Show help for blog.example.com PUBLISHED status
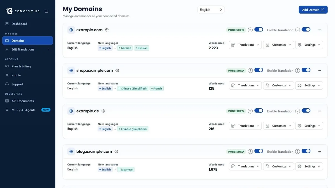Screen dimensions: 335x188 click(250, 152)
